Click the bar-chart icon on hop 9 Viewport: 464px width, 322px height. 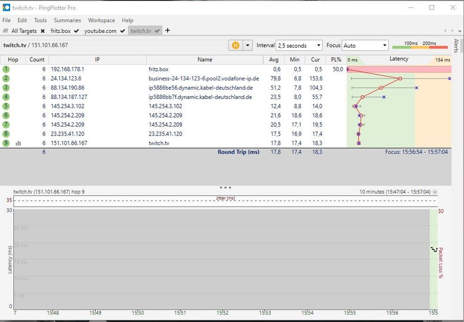click(x=18, y=143)
